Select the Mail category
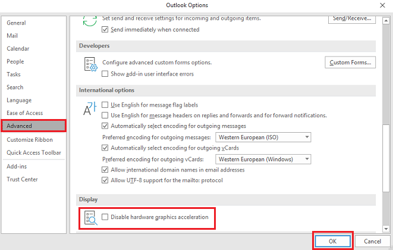The image size is (393, 250). click(x=33, y=36)
